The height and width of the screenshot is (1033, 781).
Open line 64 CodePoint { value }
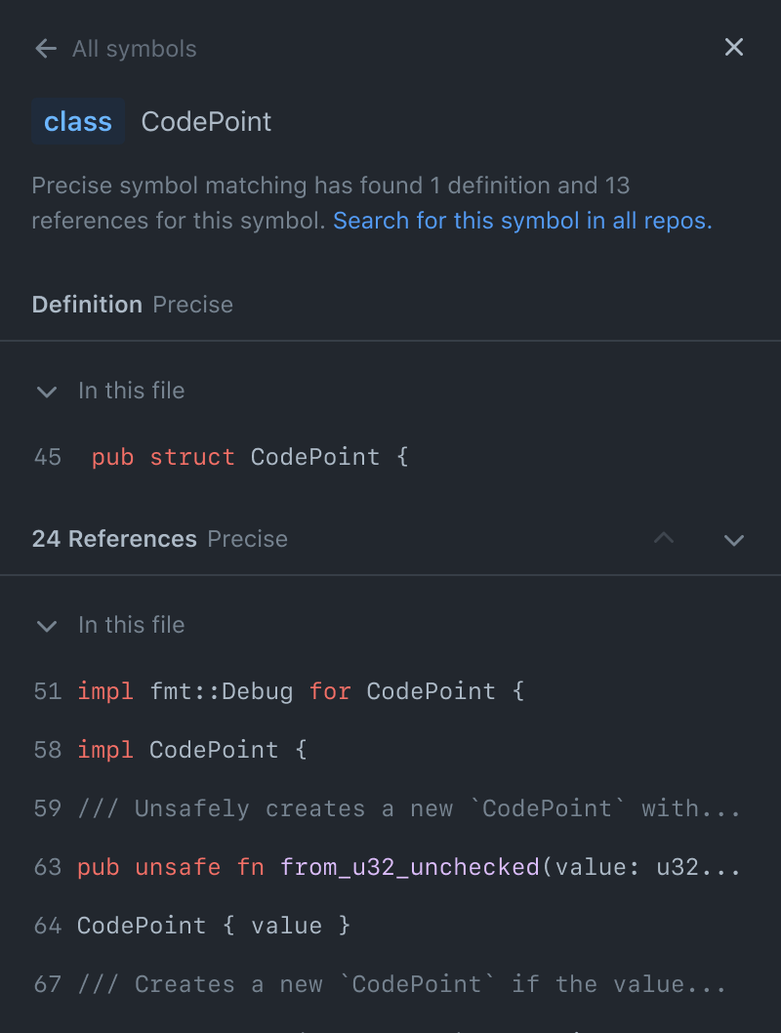[213, 926]
